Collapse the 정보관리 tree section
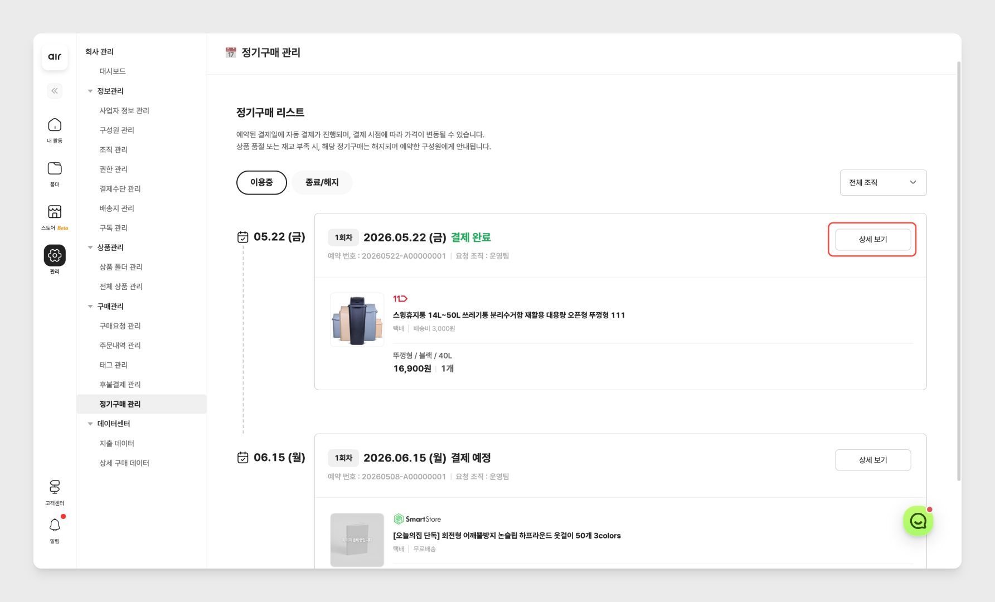This screenshot has height=602, width=995. (x=90, y=91)
